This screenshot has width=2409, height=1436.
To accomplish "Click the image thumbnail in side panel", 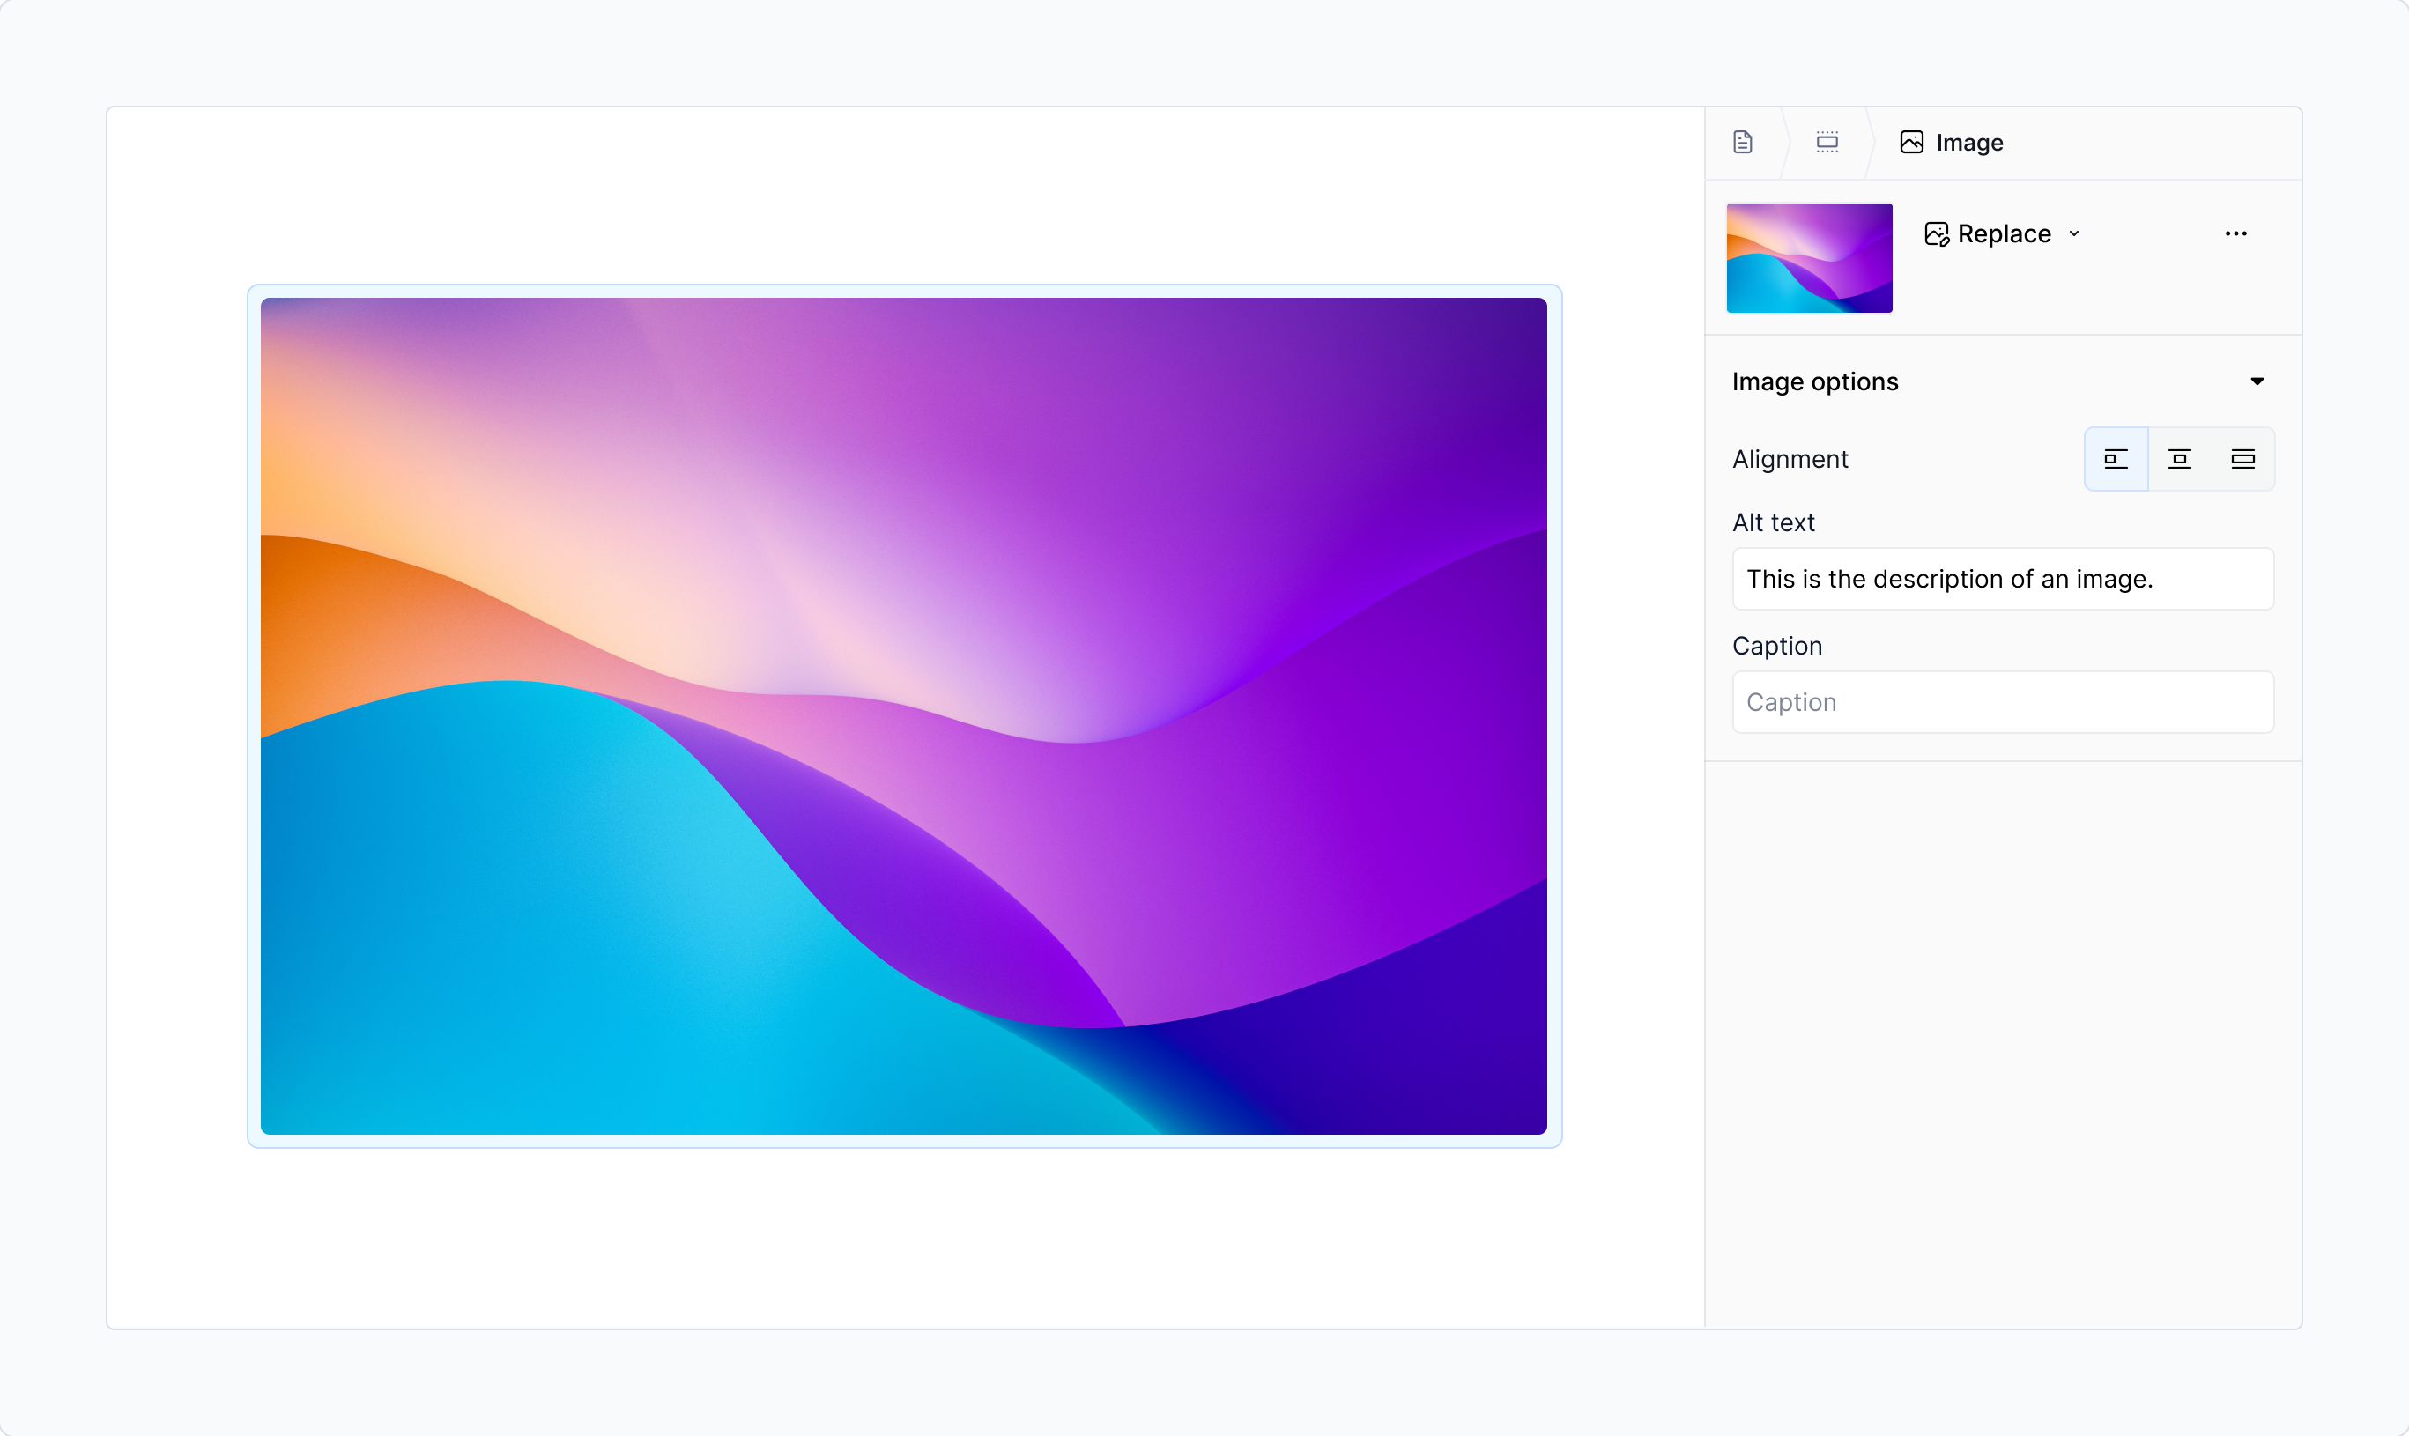I will [x=1808, y=257].
